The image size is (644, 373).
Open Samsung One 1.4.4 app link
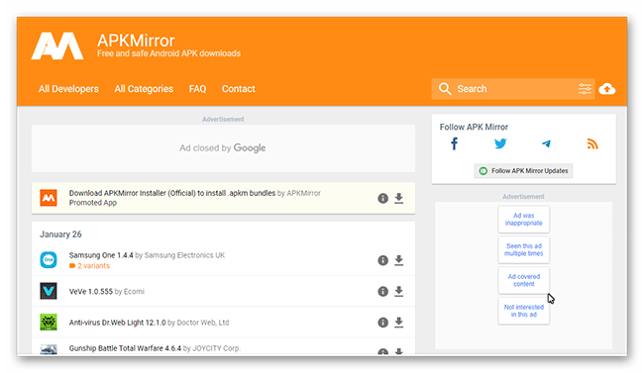pos(101,255)
